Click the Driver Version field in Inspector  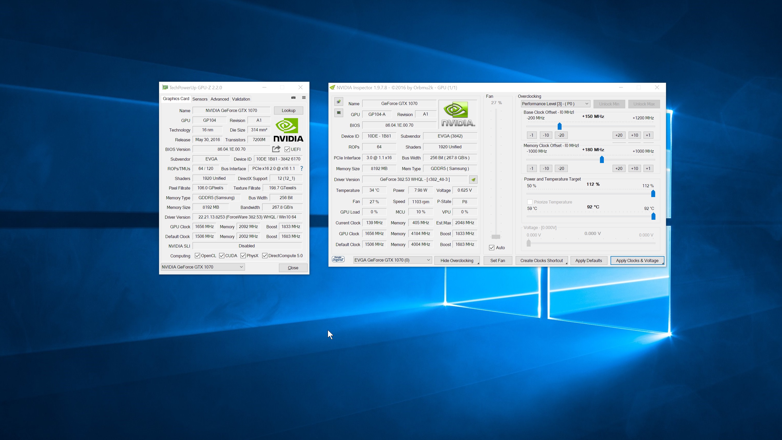[x=415, y=180]
